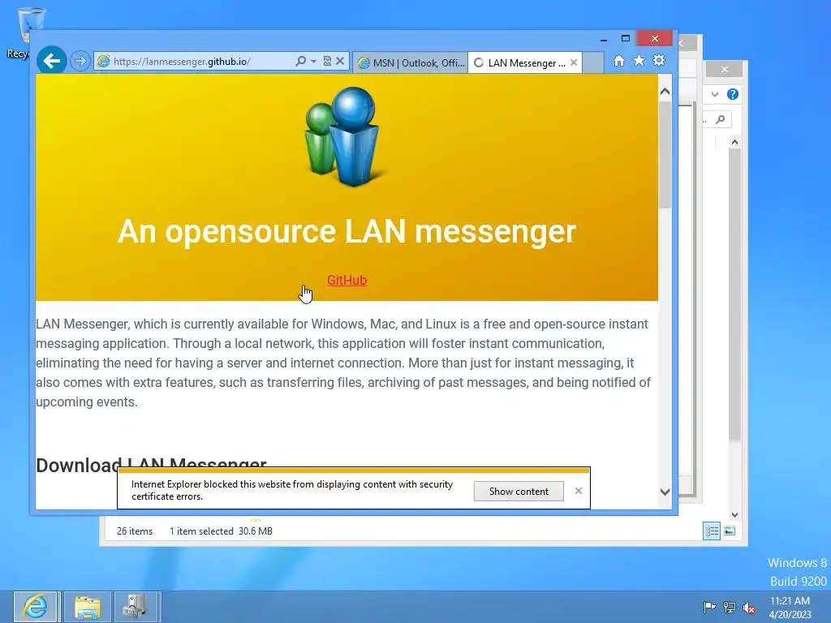Click the 'An opensource LAN messenger' heading
The width and height of the screenshot is (831, 623).
pos(347,231)
